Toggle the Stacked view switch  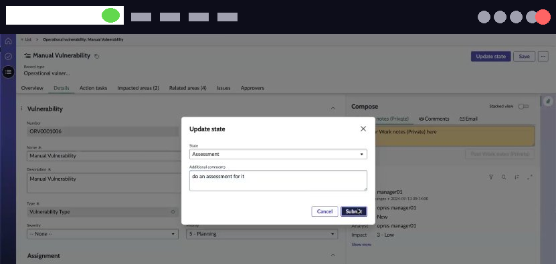(523, 107)
